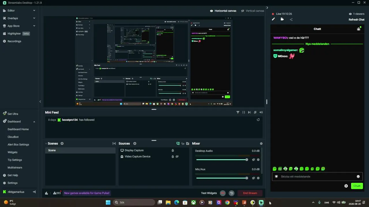Open Google Chrome from taskbar
Image resolution: width=369 pixels, height=207 pixels.
coord(227,202)
